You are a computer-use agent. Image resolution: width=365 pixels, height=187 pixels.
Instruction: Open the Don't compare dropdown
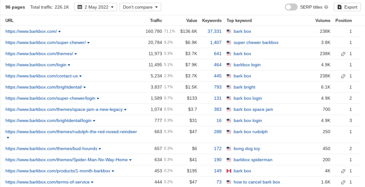point(140,7)
